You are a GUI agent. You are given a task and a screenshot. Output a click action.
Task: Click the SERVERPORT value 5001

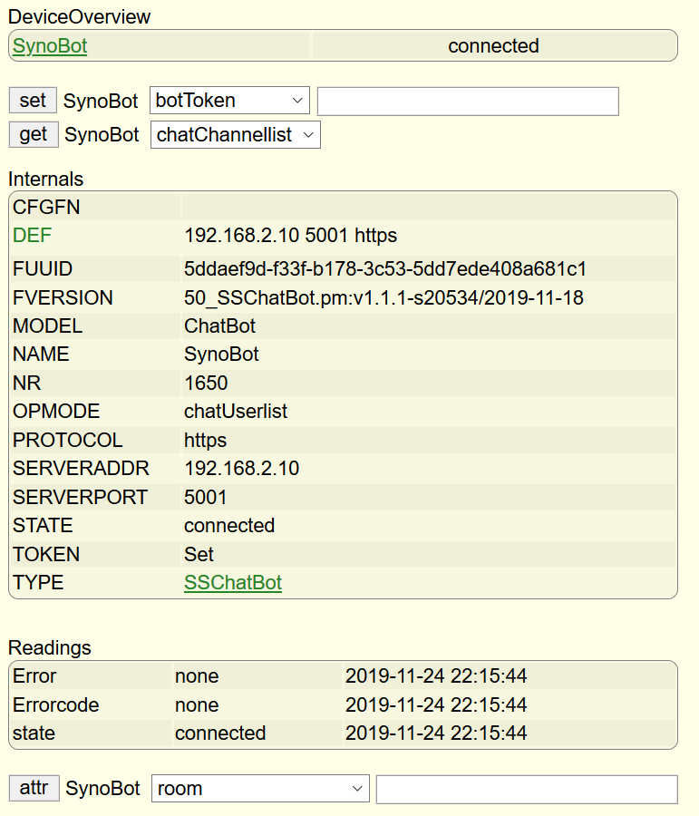pyautogui.click(x=205, y=497)
